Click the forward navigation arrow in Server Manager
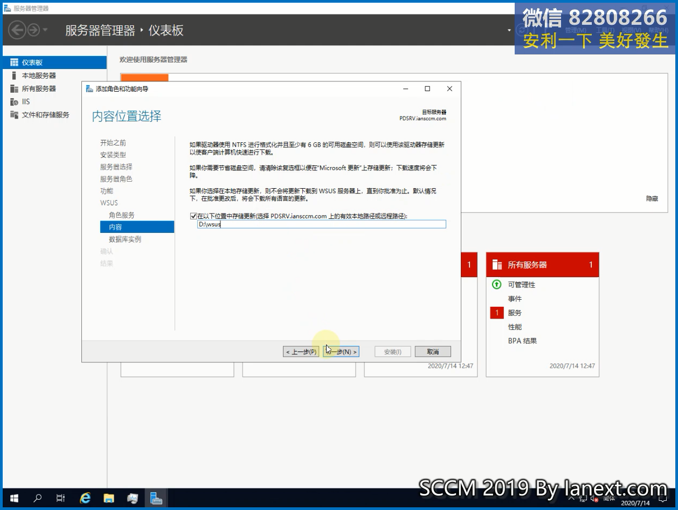The height and width of the screenshot is (510, 678). pyautogui.click(x=33, y=30)
